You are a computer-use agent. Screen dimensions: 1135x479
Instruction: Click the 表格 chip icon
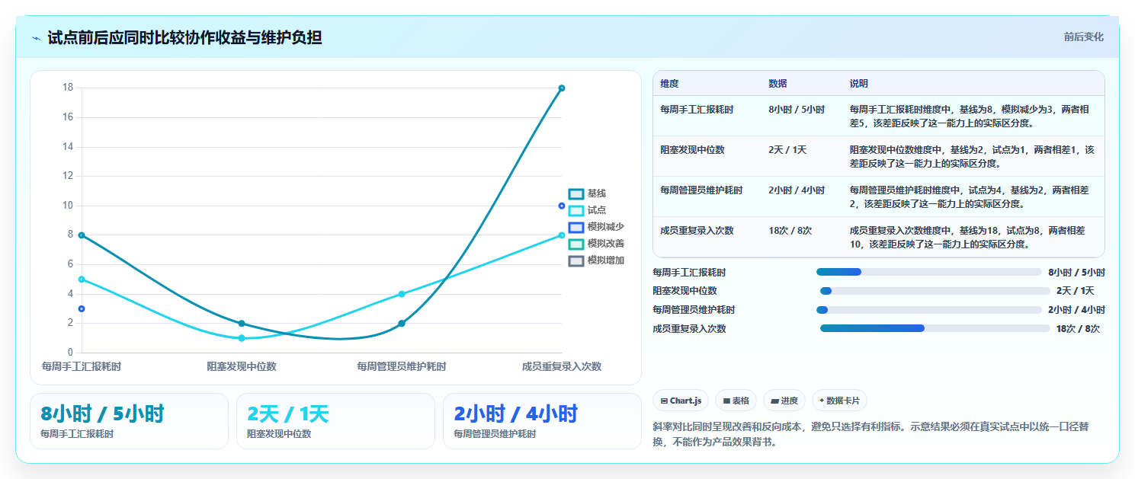click(726, 401)
